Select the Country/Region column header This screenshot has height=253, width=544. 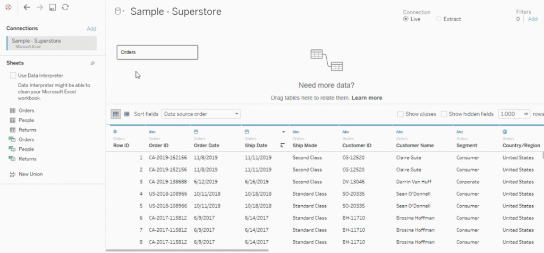[521, 146]
